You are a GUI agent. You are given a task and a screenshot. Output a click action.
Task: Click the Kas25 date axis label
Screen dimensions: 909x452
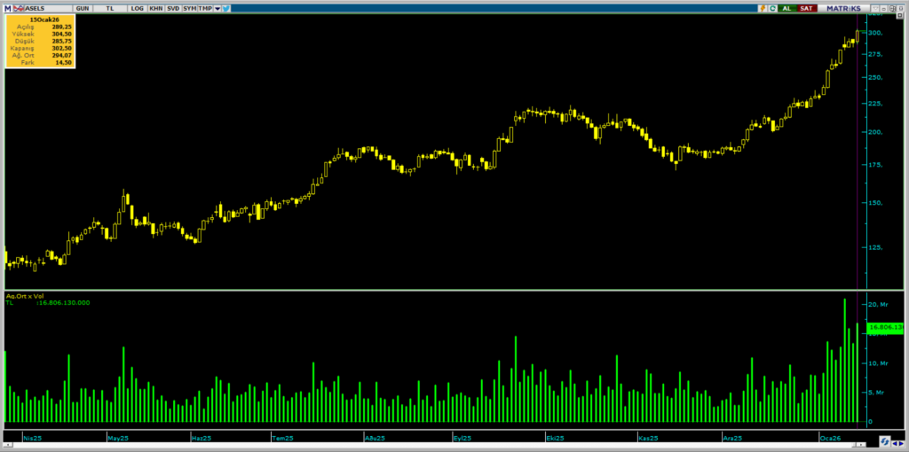647,438
